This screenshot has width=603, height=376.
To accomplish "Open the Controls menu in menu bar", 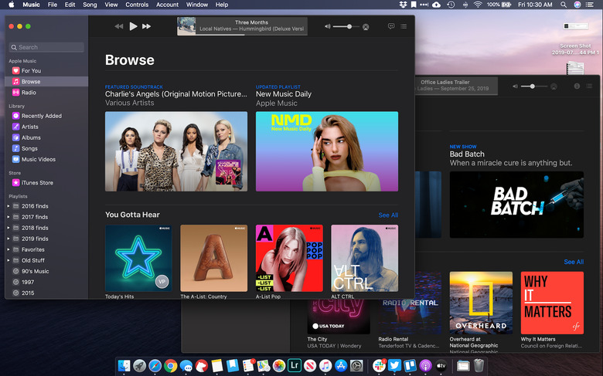I will click(137, 5).
